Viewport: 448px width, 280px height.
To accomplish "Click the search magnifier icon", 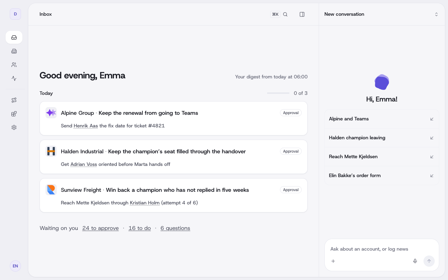I will [x=285, y=14].
